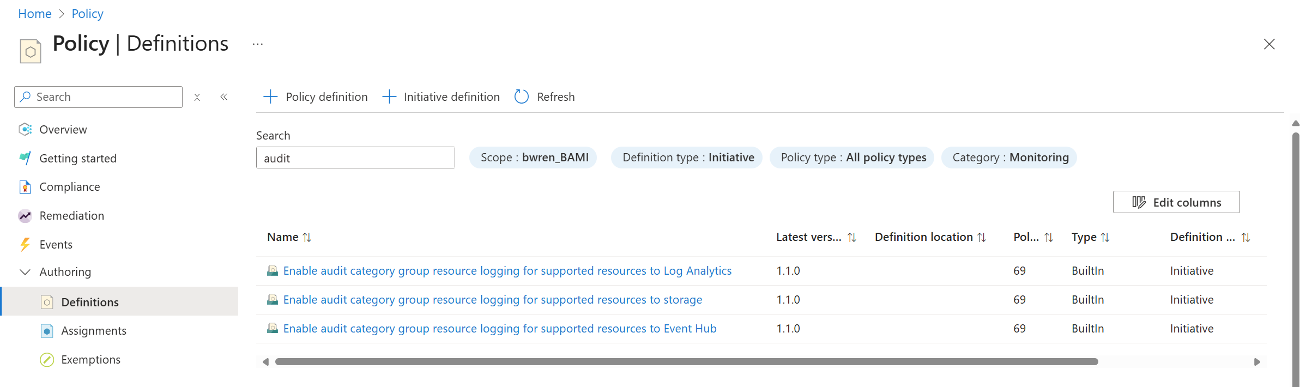This screenshot has height=387, width=1300.
Task: Toggle sorting on the Type column
Action: tap(1105, 237)
